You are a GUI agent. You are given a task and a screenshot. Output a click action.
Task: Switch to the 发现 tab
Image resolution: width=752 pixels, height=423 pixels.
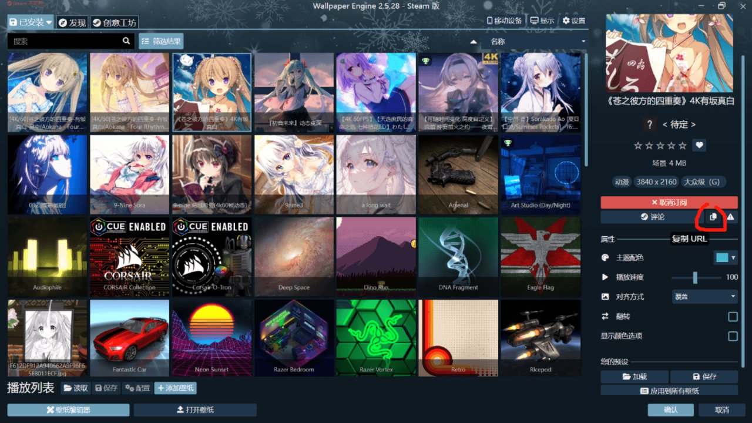[72, 23]
